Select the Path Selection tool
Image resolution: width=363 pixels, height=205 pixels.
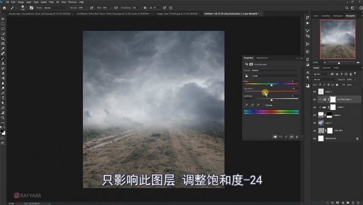(x=3, y=103)
